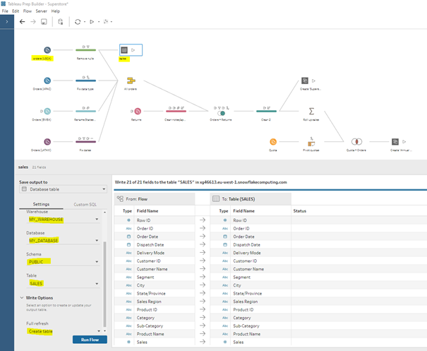Expand the left connections pane chevron
The image size is (427, 351).
tap(7, 22)
